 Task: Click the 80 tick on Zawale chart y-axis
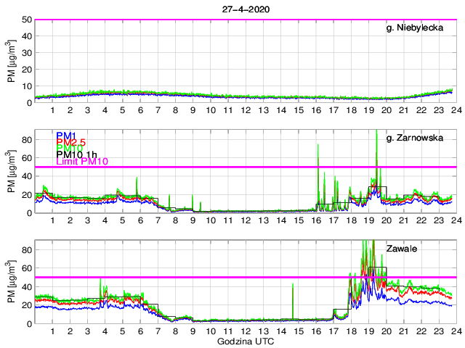pos(27,249)
